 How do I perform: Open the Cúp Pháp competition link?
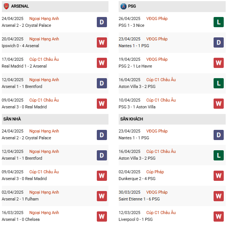click(155, 172)
